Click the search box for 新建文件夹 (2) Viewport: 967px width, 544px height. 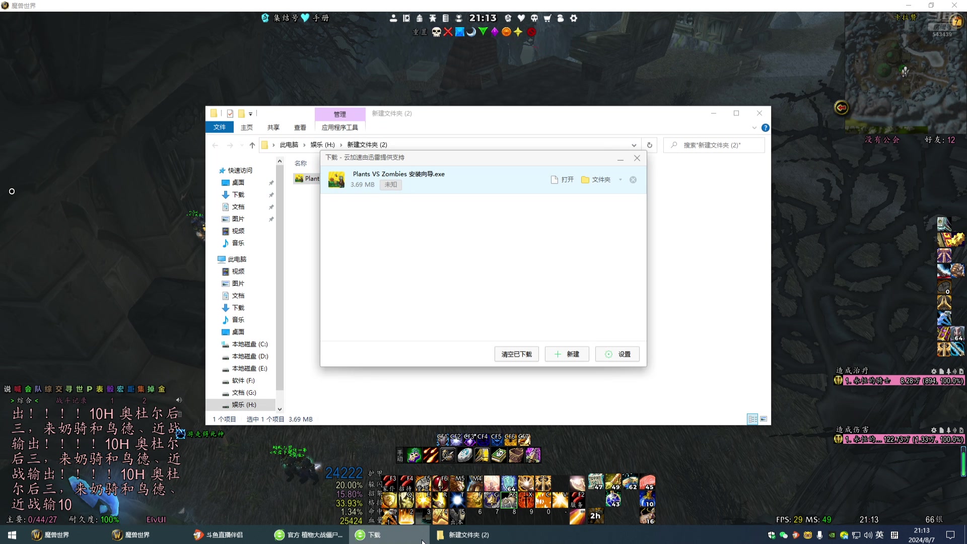pyautogui.click(x=714, y=145)
